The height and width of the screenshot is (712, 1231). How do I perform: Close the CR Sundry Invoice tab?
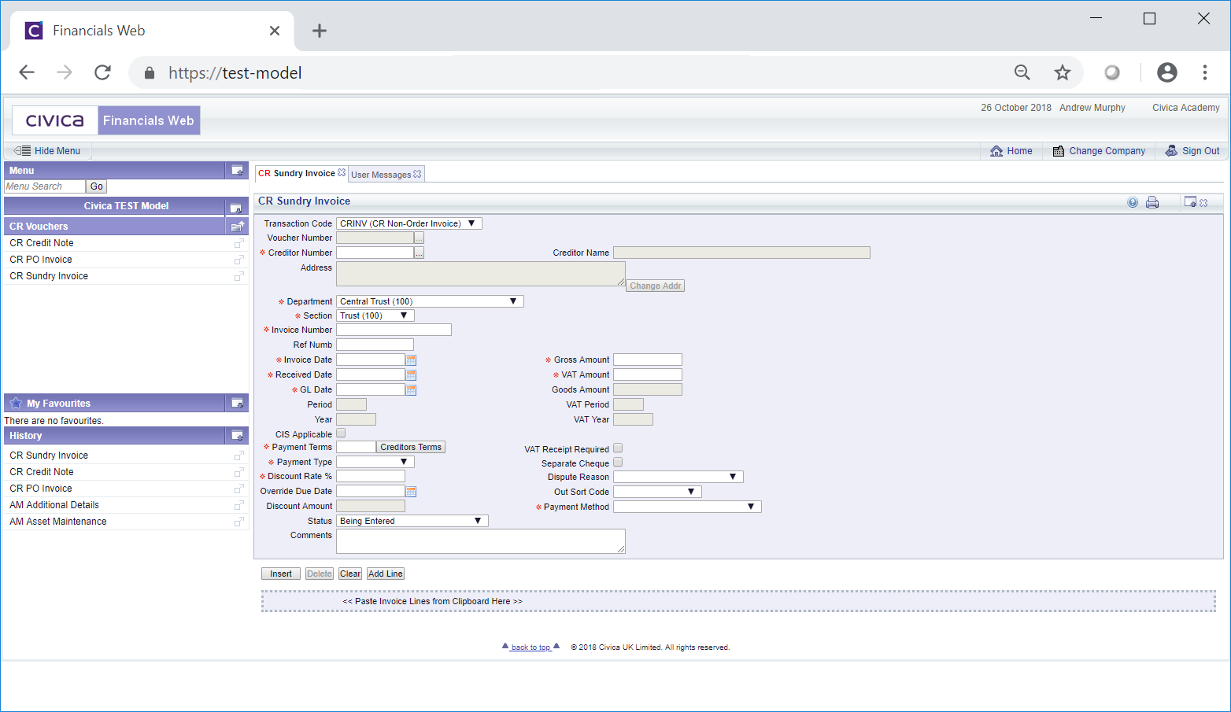point(342,173)
